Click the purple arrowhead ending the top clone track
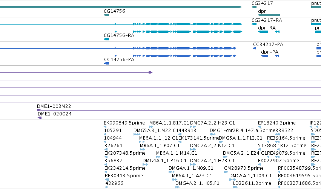Image resolution: width=321 pixels, height=189 pixels. [x=151, y=72]
